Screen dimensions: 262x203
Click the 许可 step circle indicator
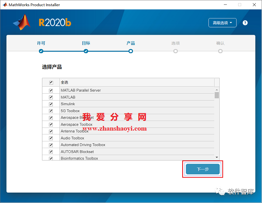coord(41,51)
